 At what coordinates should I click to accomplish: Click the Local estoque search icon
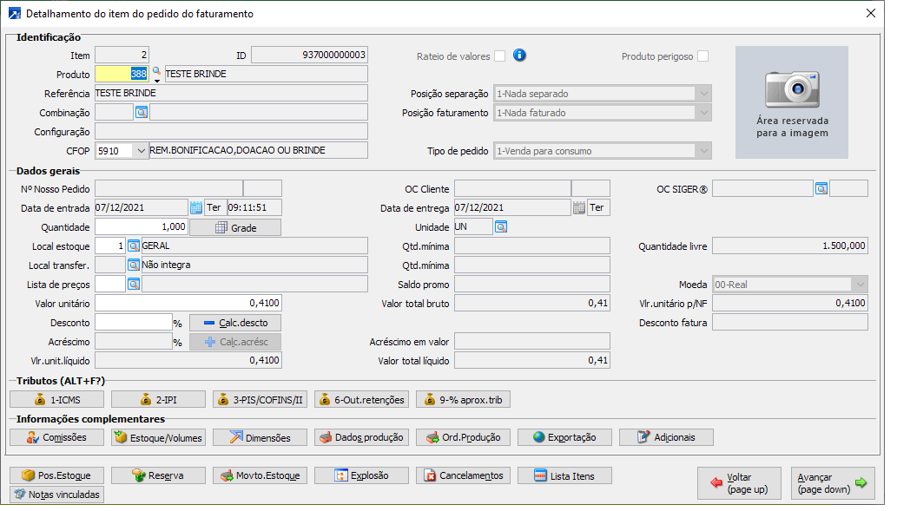coord(134,246)
